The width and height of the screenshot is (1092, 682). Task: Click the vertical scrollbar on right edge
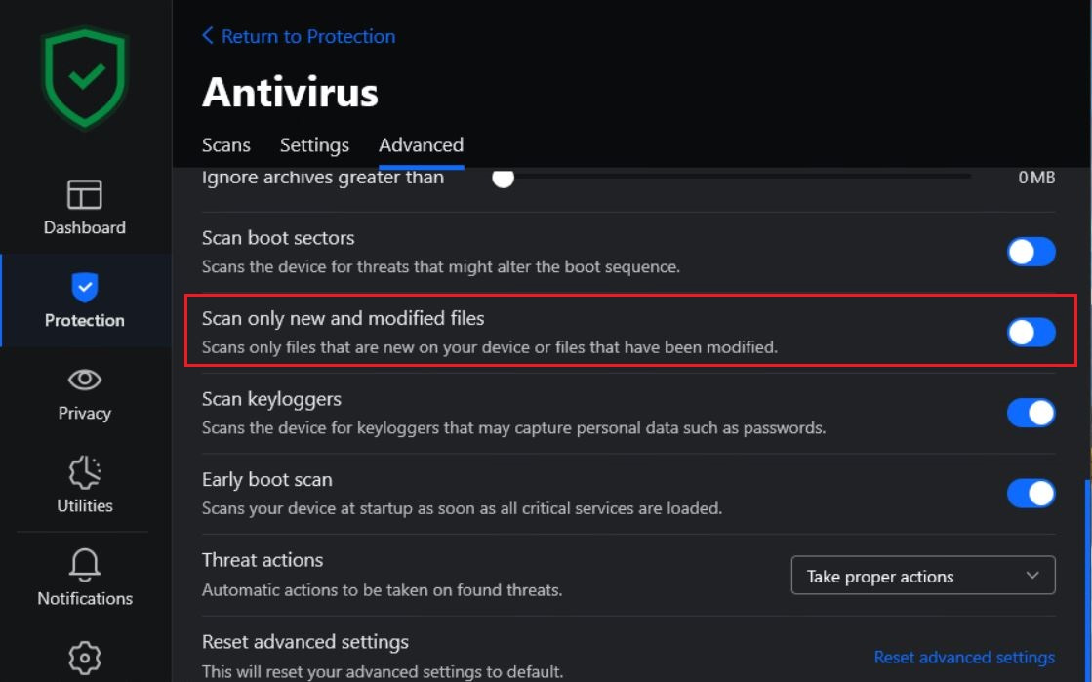pyautogui.click(x=1088, y=580)
